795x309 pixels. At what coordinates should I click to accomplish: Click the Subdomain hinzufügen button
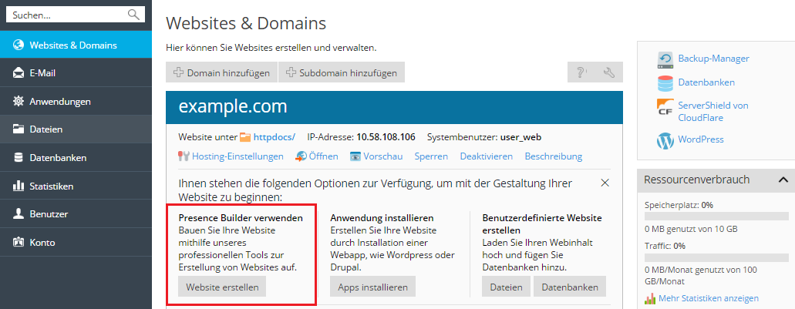pos(341,72)
